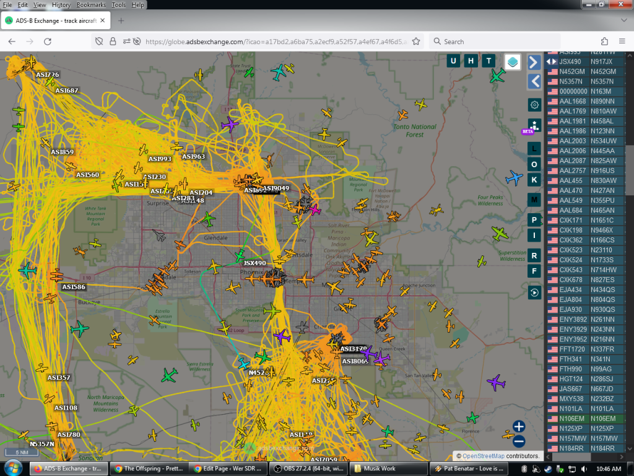Open a new browser tab
The height and width of the screenshot is (476, 634).
pyautogui.click(x=121, y=20)
